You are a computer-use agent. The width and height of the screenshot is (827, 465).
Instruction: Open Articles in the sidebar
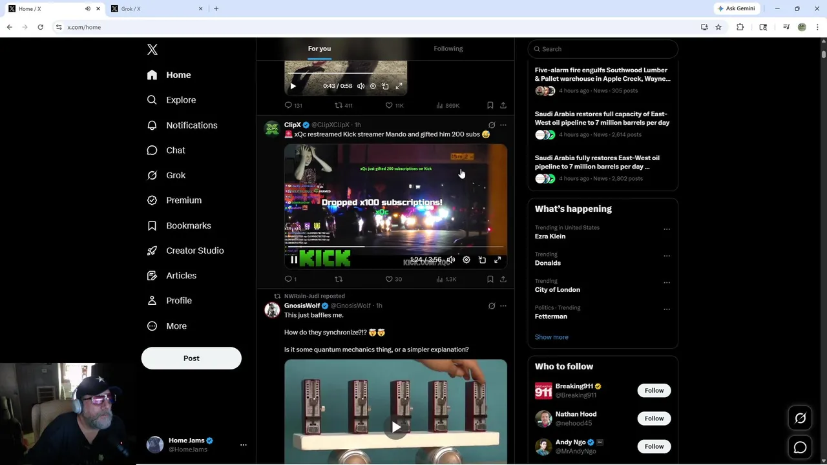coord(171,275)
